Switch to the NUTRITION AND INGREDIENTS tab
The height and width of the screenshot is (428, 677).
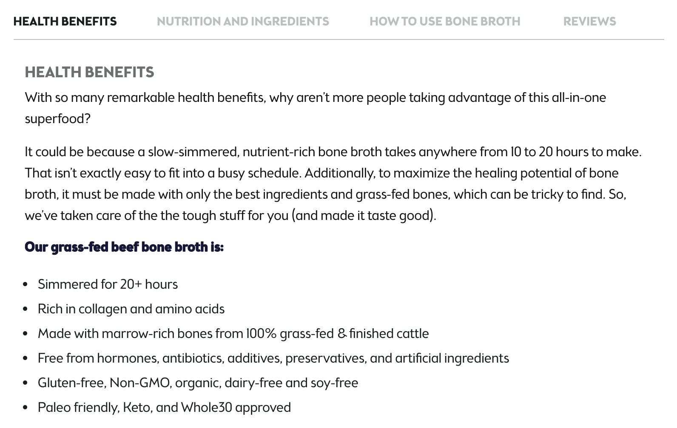pos(243,21)
